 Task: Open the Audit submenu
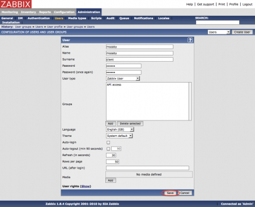click(110, 18)
